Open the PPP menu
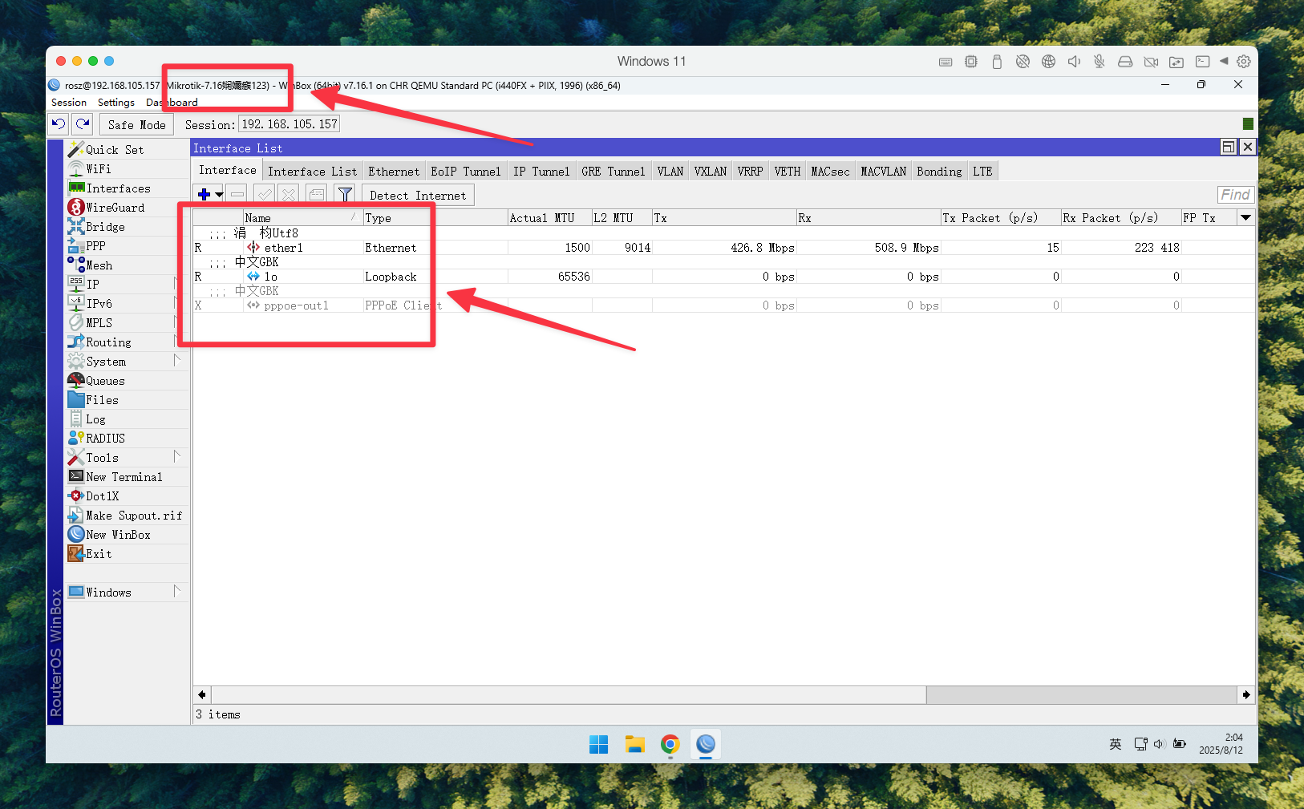1304x809 pixels. (x=95, y=246)
